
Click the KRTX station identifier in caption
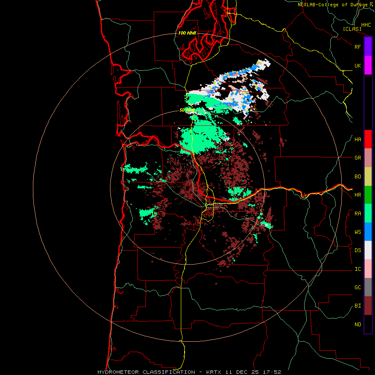[214, 372]
